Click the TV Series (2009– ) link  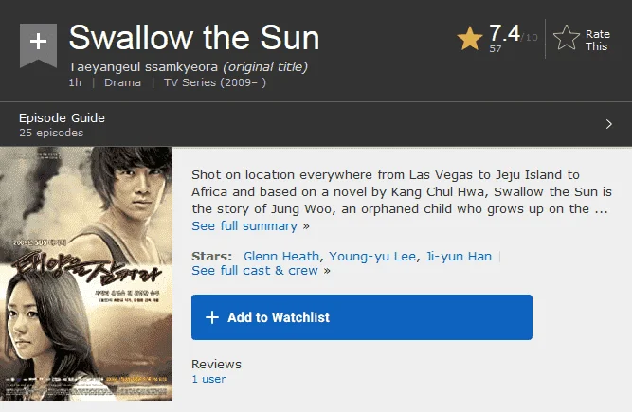click(215, 82)
